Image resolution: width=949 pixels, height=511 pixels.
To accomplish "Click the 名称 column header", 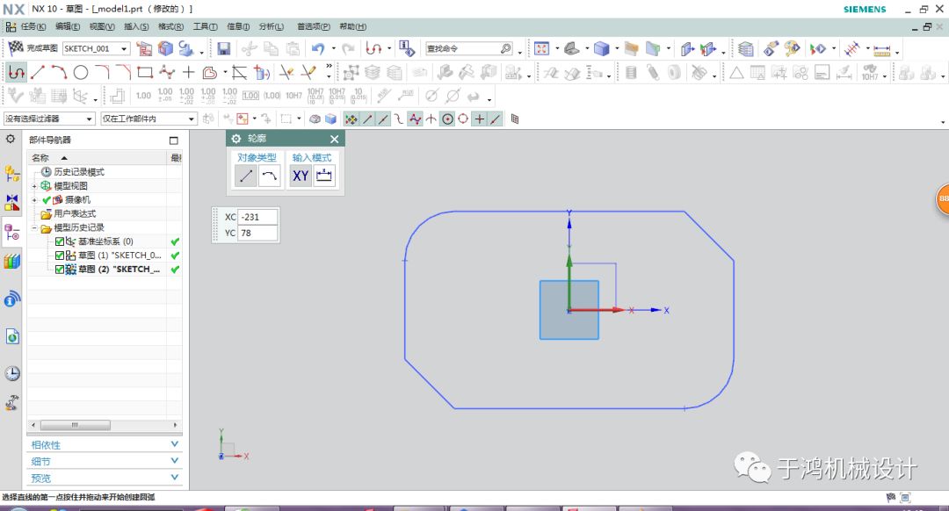I will [x=98, y=158].
